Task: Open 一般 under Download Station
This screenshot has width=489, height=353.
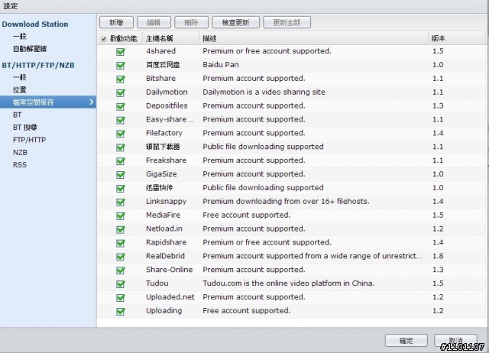Action: click(x=20, y=36)
